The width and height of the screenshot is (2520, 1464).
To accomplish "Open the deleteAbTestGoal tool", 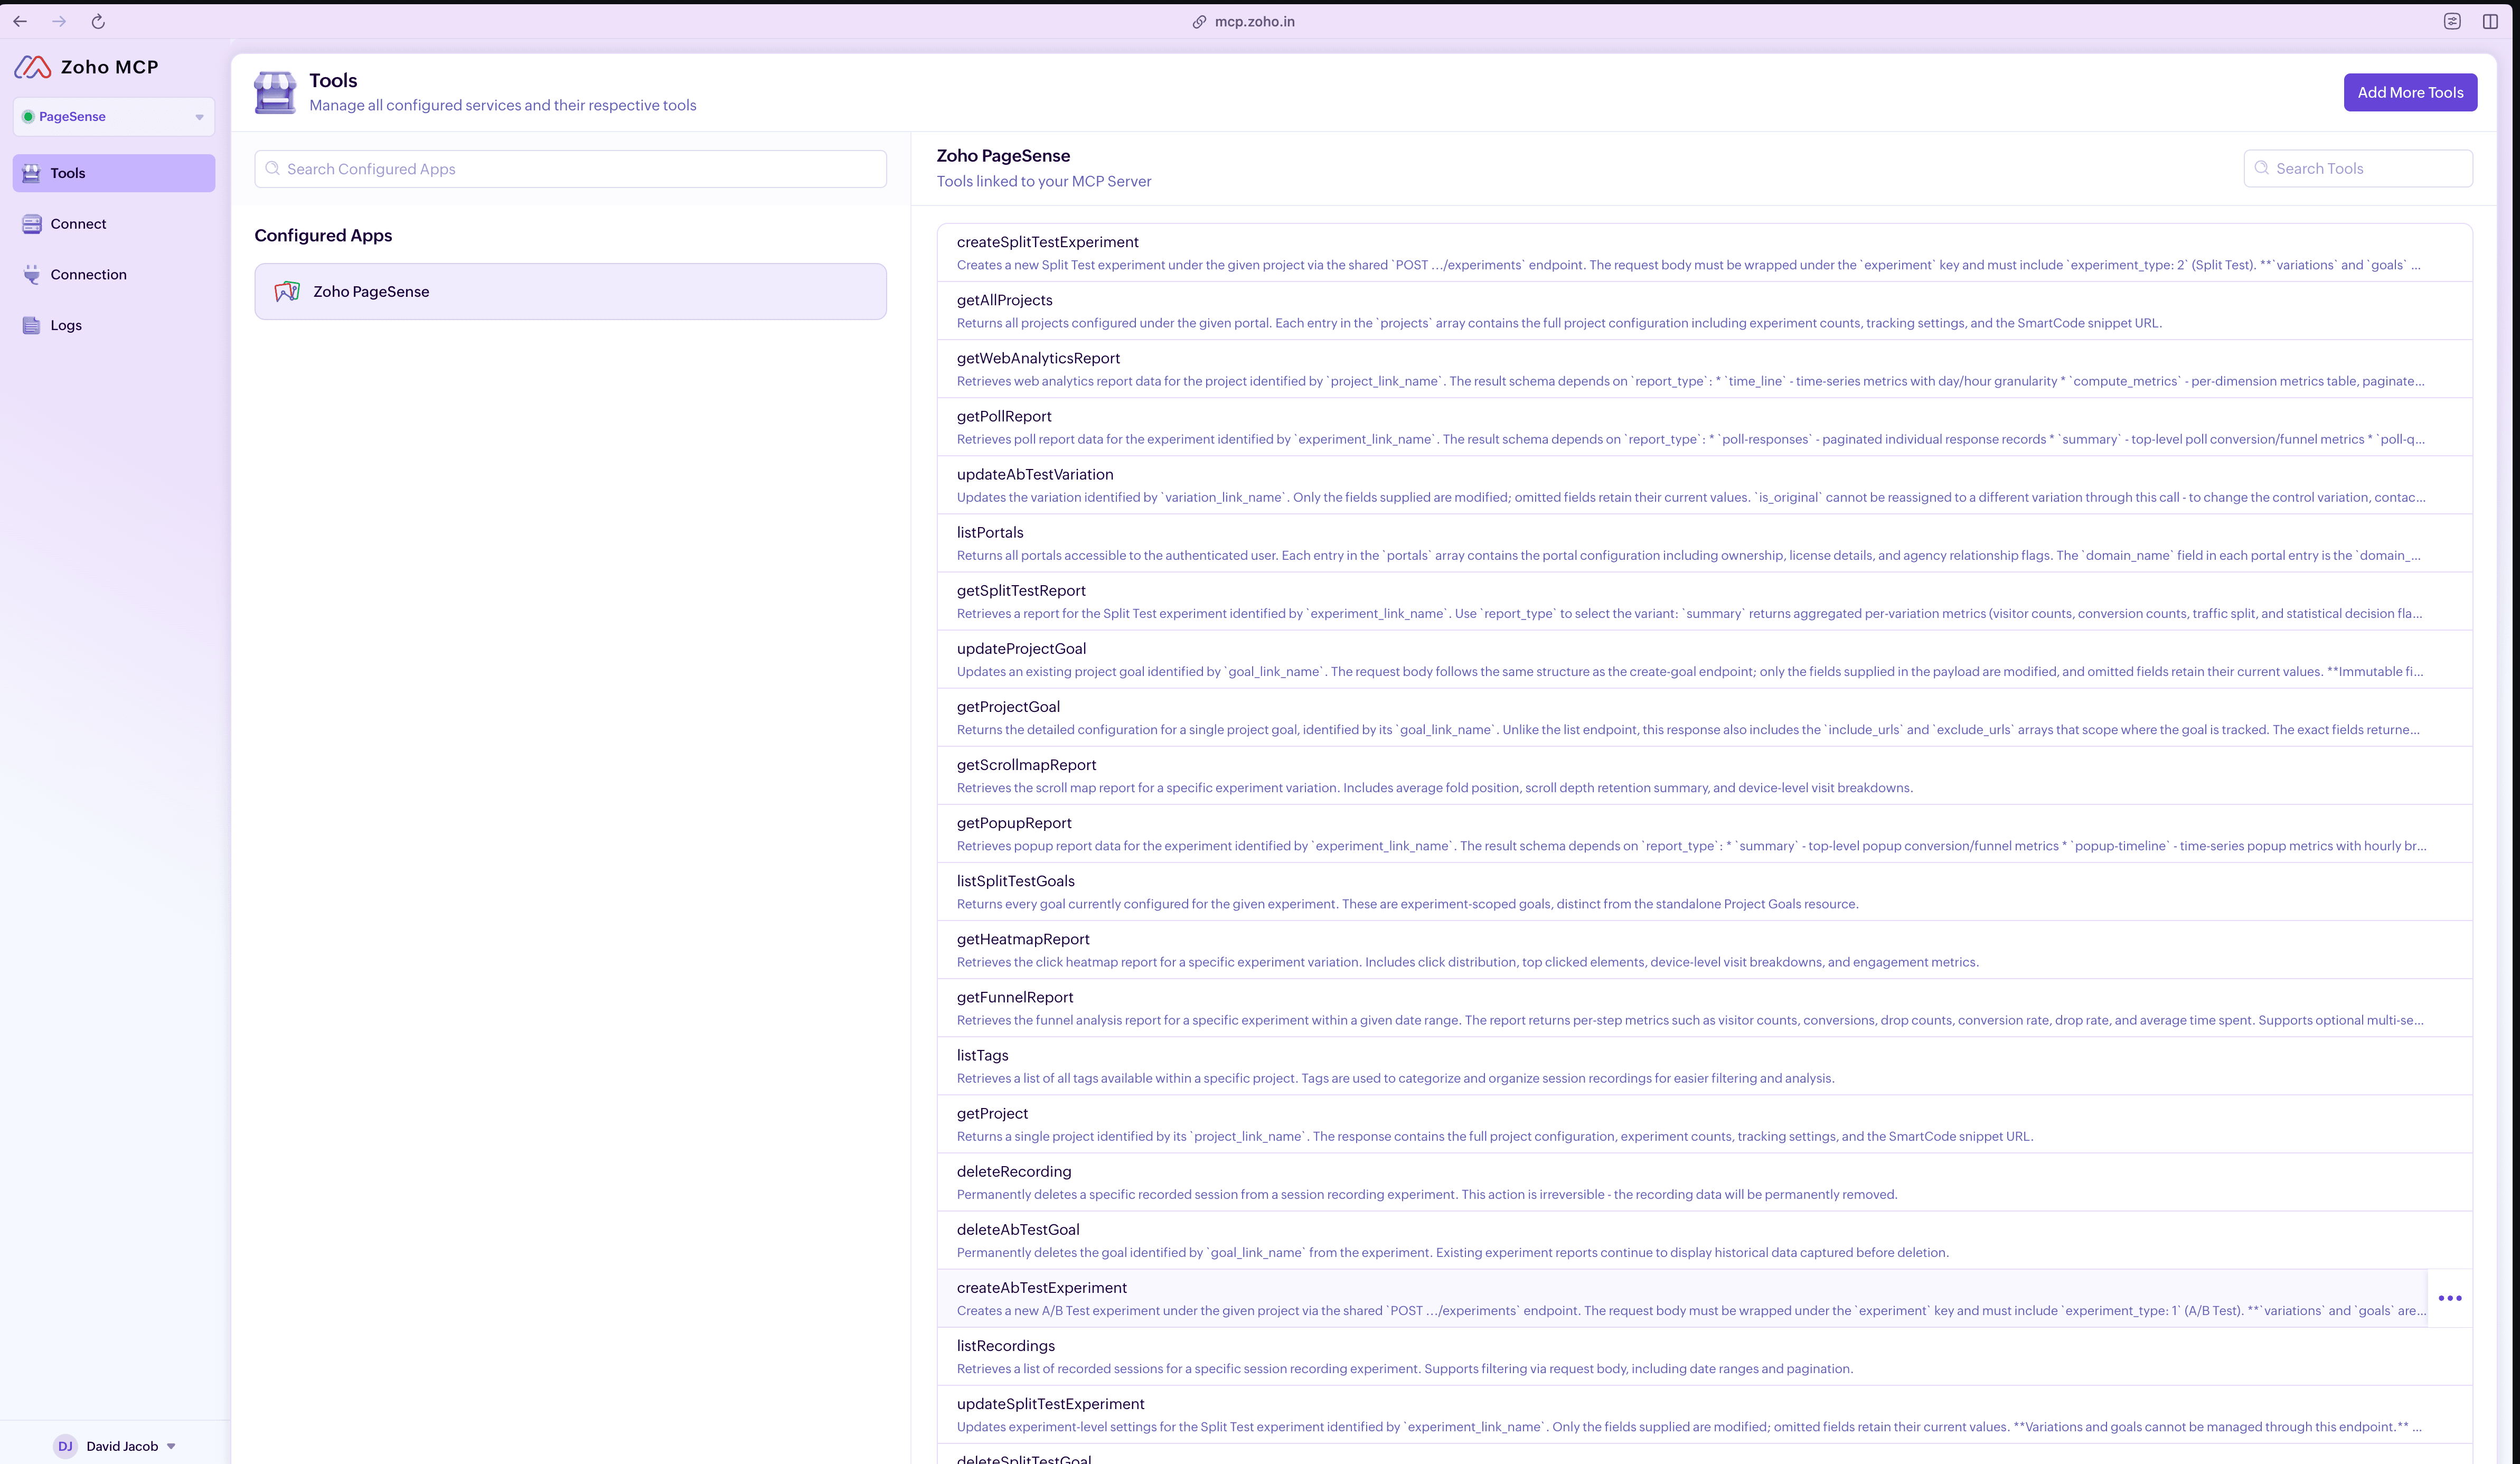I will tap(1704, 1239).
